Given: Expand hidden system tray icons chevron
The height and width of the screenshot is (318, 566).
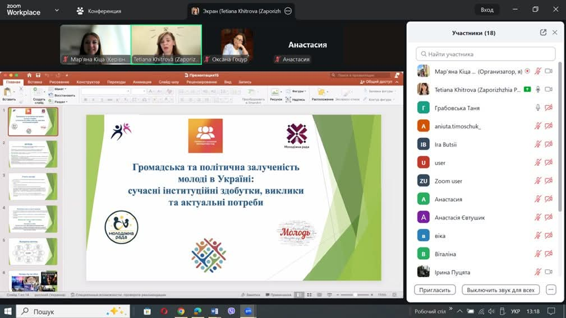Looking at the screenshot, I should click(x=460, y=311).
